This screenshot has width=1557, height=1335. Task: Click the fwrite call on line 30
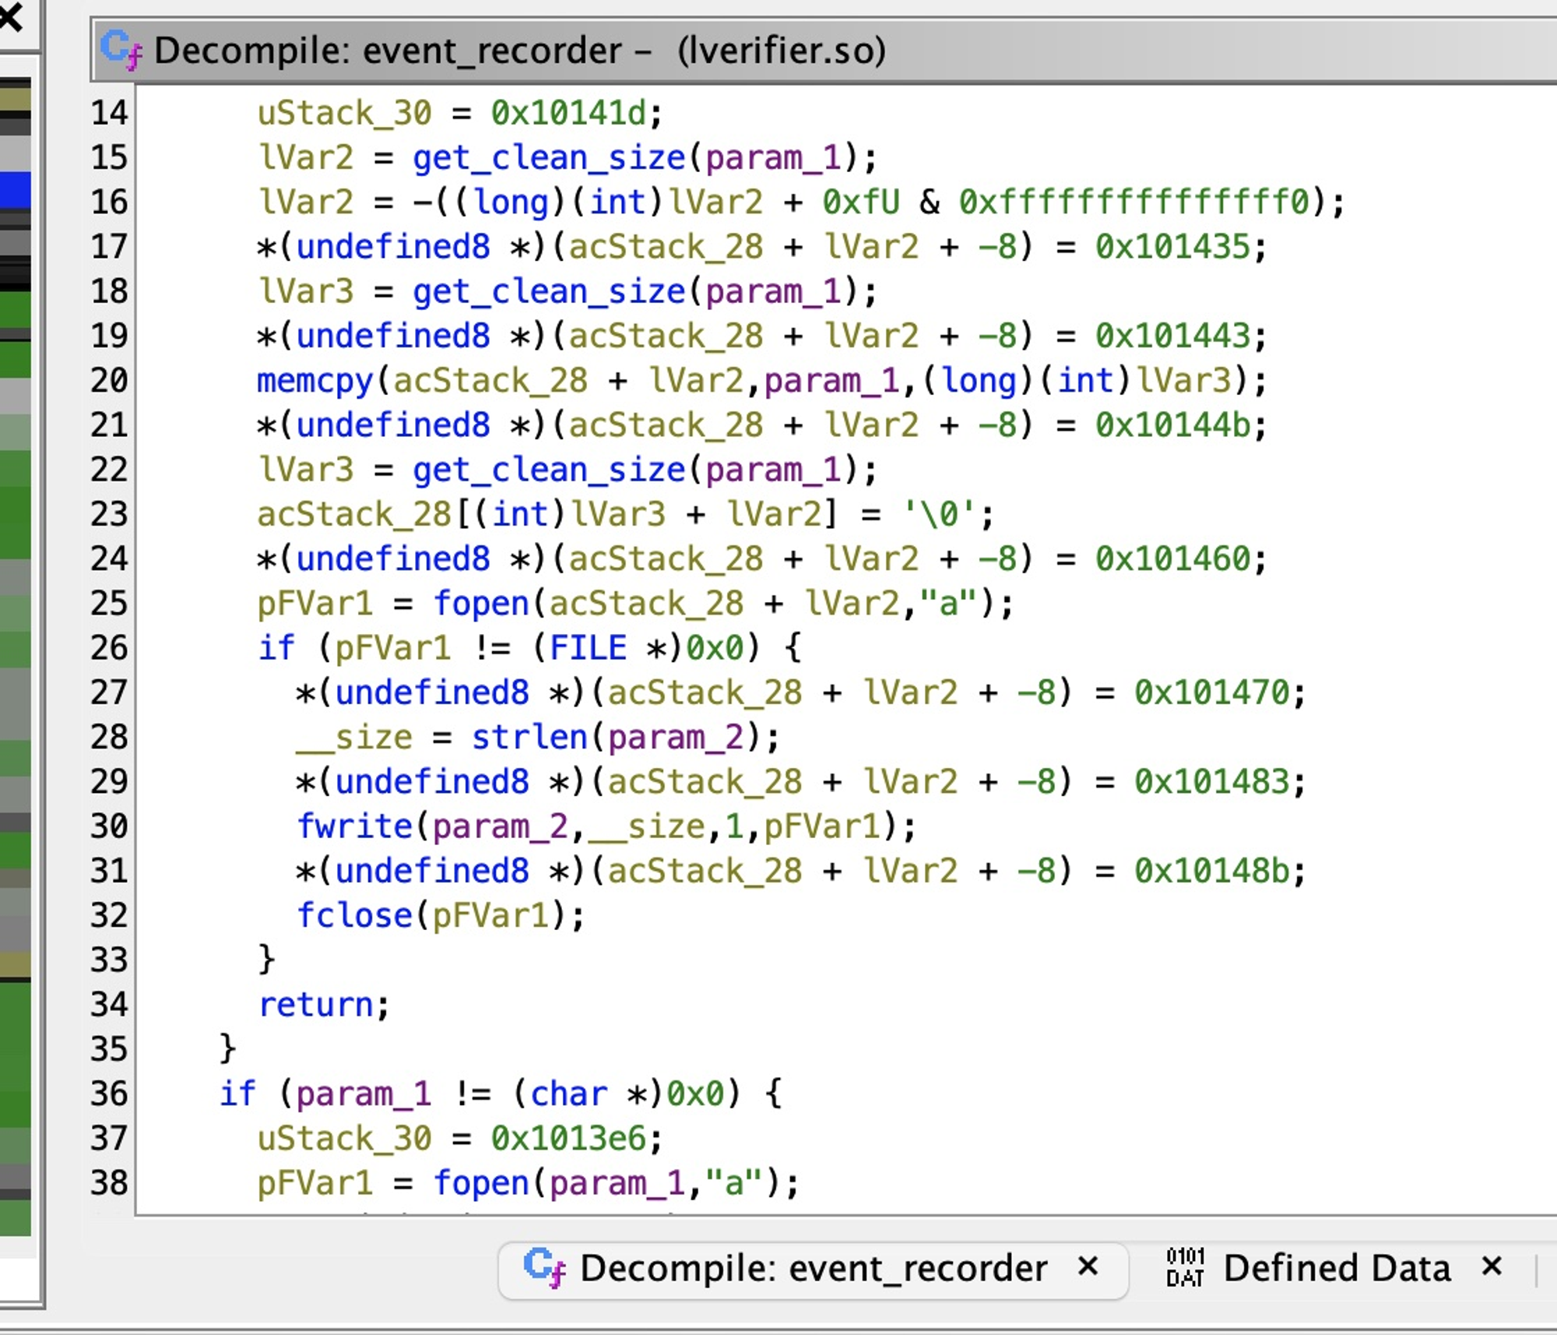[354, 827]
